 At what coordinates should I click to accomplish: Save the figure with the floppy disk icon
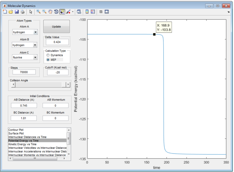coord(17,12)
